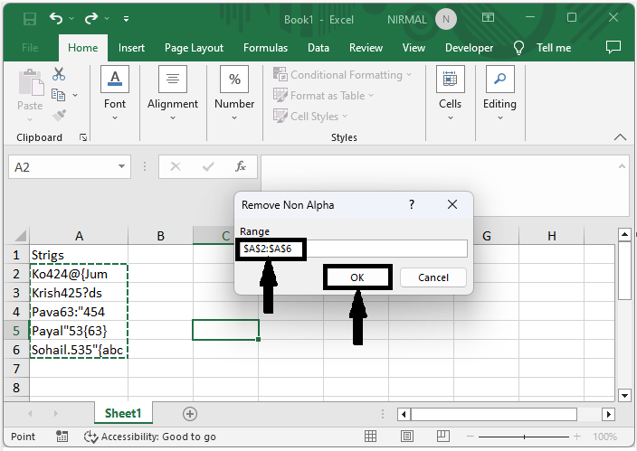Open the Alignment group menu
The width and height of the screenshot is (637, 451).
point(173,93)
